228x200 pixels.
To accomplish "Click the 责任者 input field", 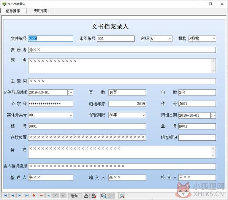I will point(122,50).
